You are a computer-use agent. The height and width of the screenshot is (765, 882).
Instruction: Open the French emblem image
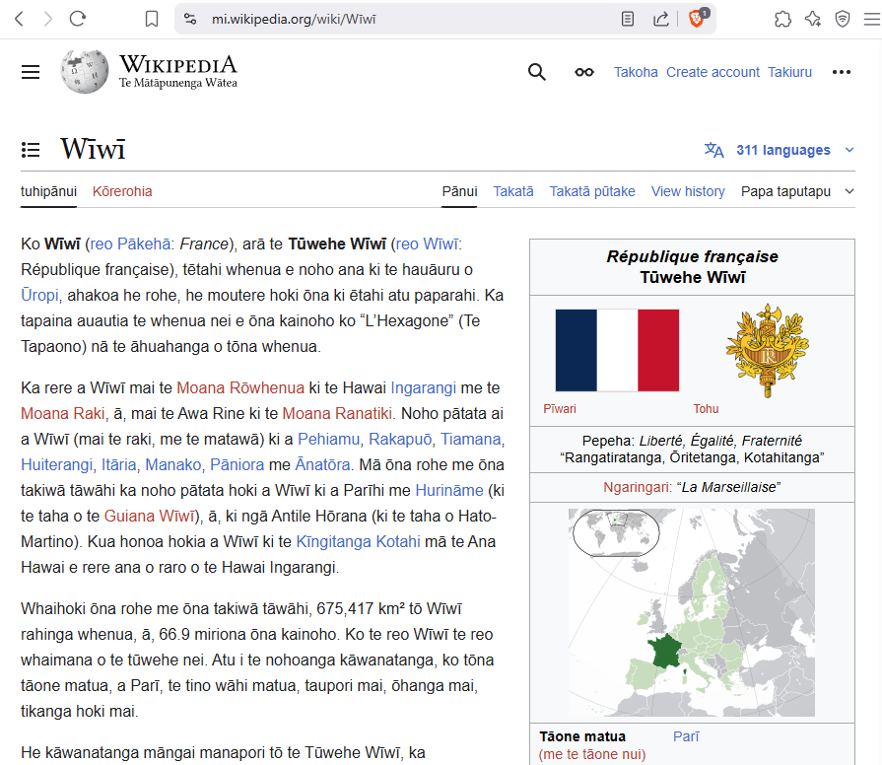(x=768, y=350)
